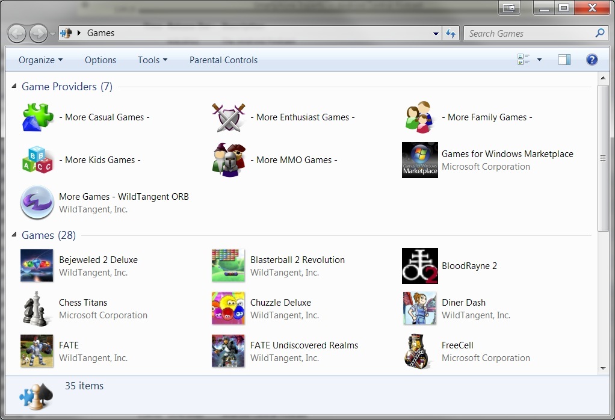Image resolution: width=615 pixels, height=420 pixels.
Task: Click the Help button
Action: (x=591, y=59)
